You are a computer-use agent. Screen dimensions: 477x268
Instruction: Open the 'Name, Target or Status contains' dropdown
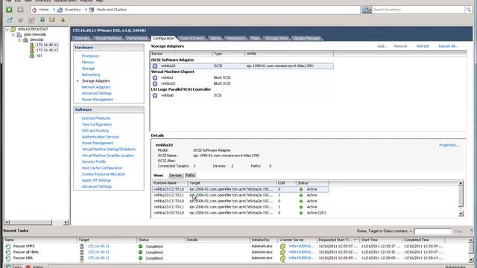(411, 232)
